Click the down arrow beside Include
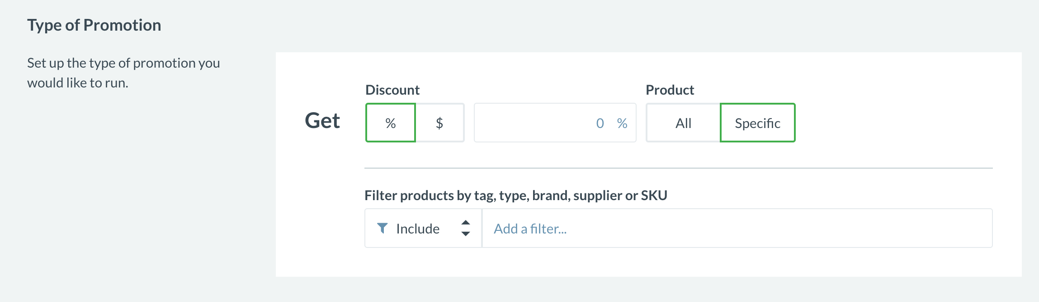The image size is (1039, 302). point(466,234)
